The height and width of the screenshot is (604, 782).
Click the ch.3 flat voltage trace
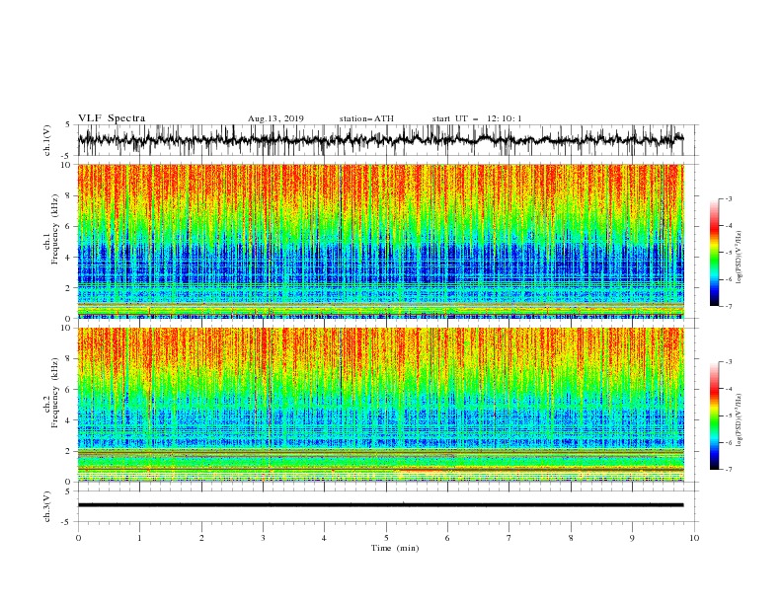tap(380, 505)
